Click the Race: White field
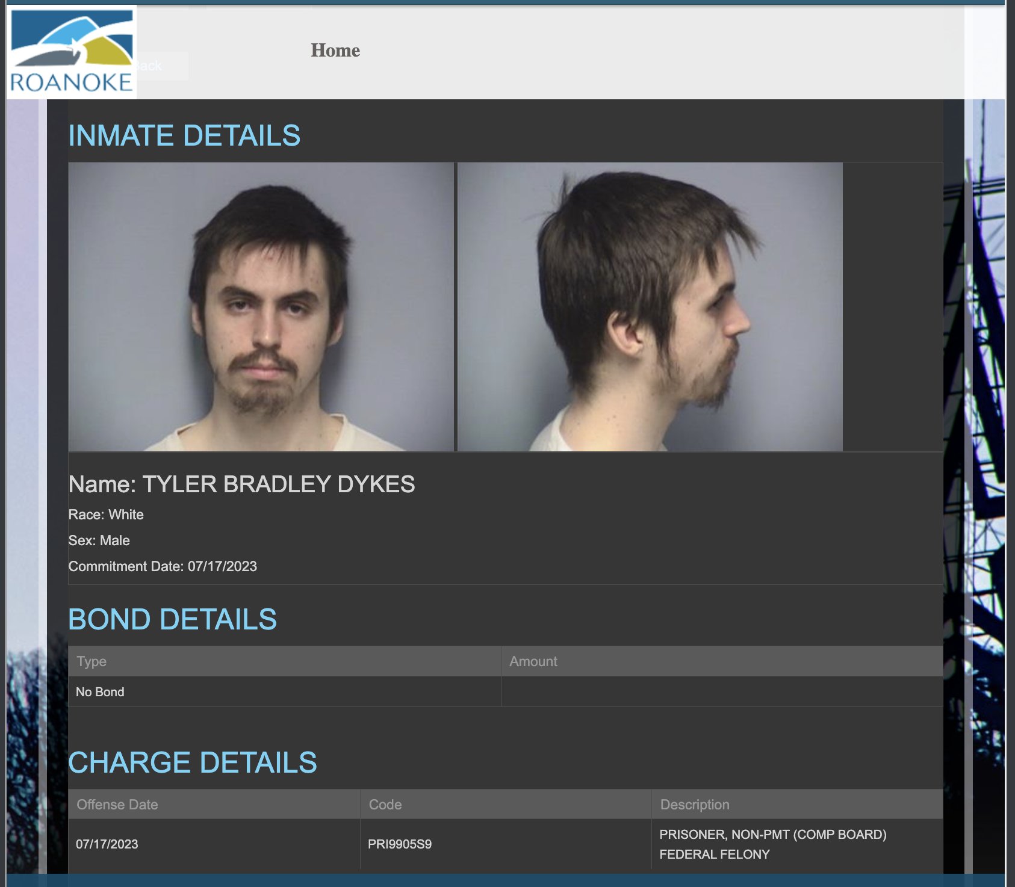 coord(106,515)
